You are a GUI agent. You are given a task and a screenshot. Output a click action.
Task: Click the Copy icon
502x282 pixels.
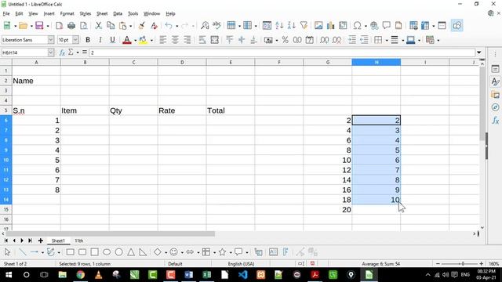coord(111,26)
